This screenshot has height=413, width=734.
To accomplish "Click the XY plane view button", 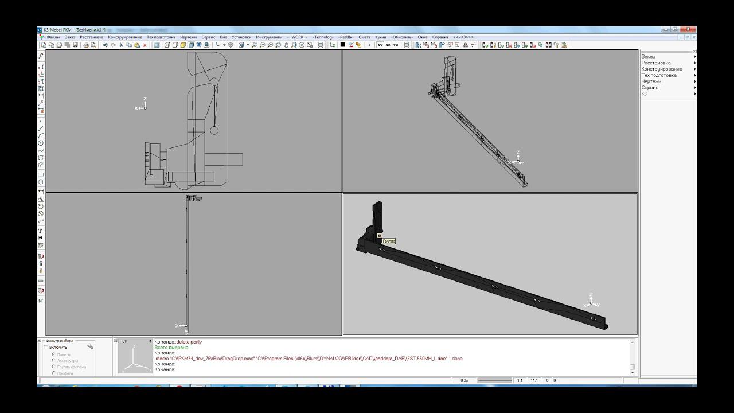I will pyautogui.click(x=380, y=45).
